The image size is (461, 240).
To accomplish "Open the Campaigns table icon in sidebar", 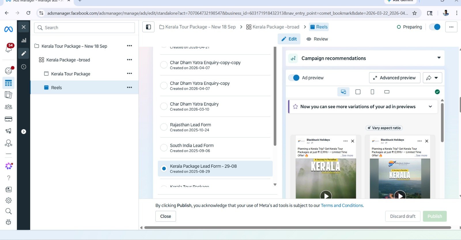I will tap(8, 83).
